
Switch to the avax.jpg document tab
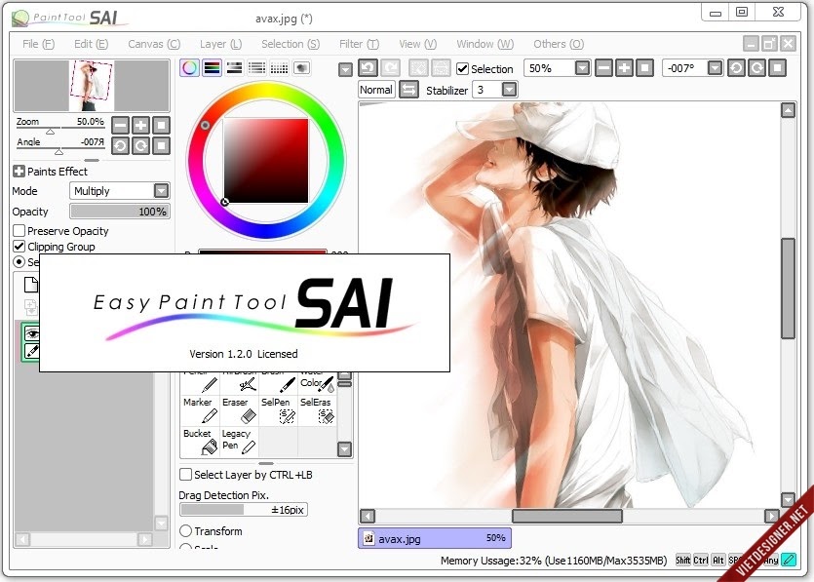(x=435, y=538)
